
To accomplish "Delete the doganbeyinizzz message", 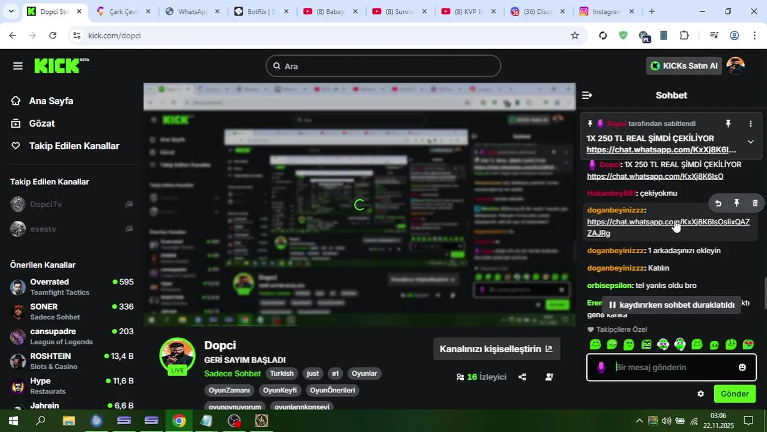I will (x=755, y=203).
